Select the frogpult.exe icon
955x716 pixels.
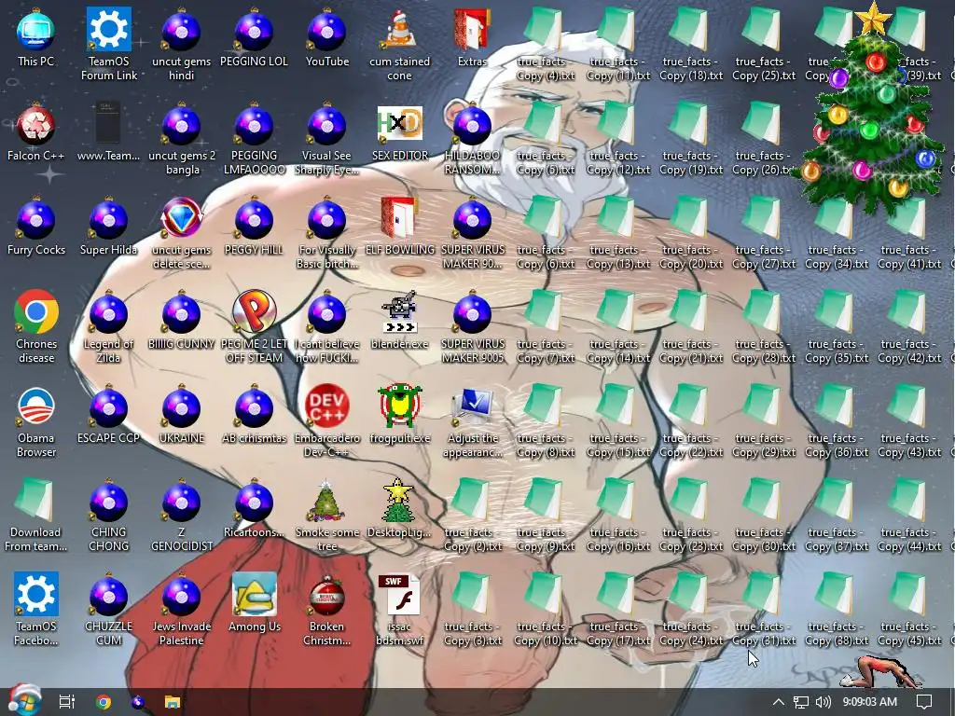point(399,415)
